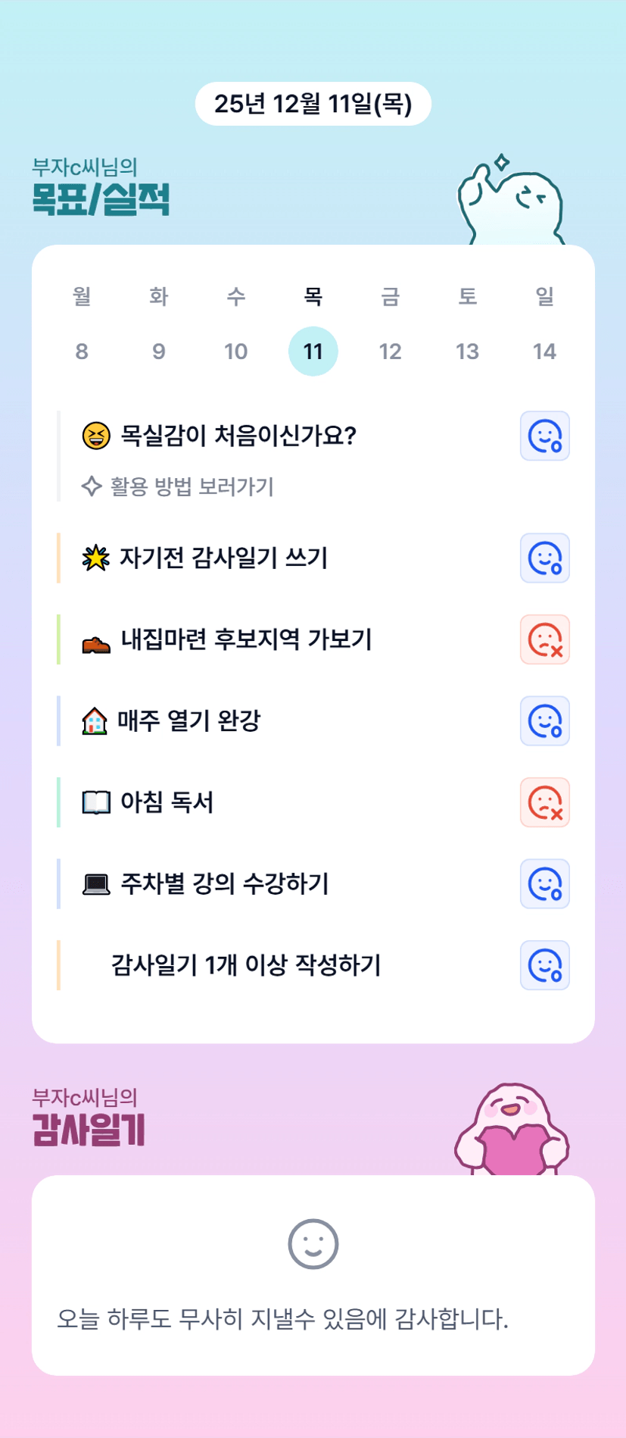Viewport: 626px width, 1438px height.
Task: Open the 25년 12월 11일(목) date picker
Action: 313,104
